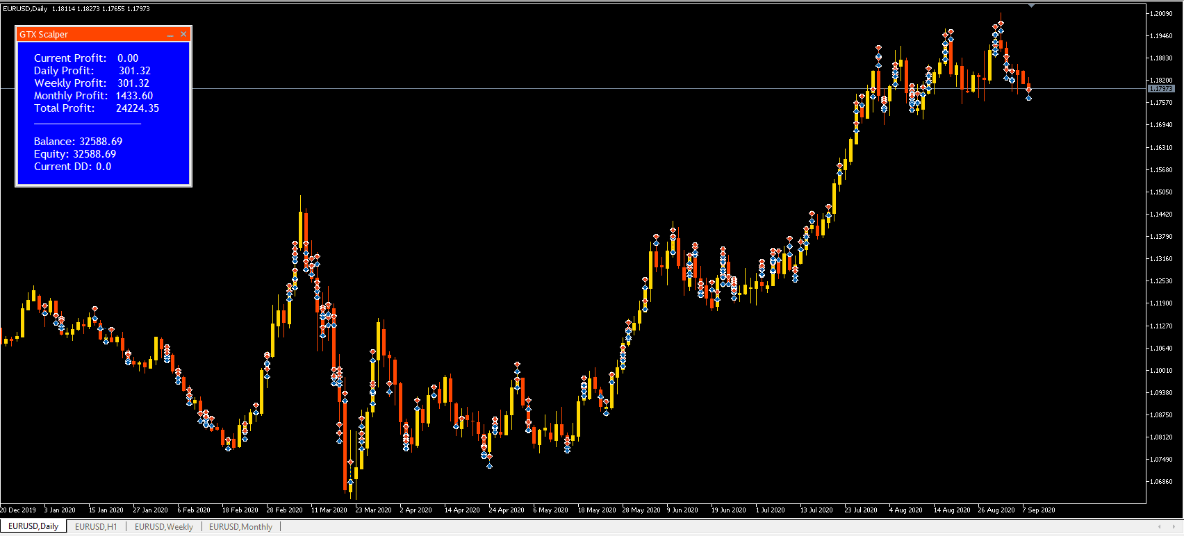This screenshot has height=536, width=1184.
Task: Switch to the EURUSD,Weekly tab
Action: tap(164, 527)
